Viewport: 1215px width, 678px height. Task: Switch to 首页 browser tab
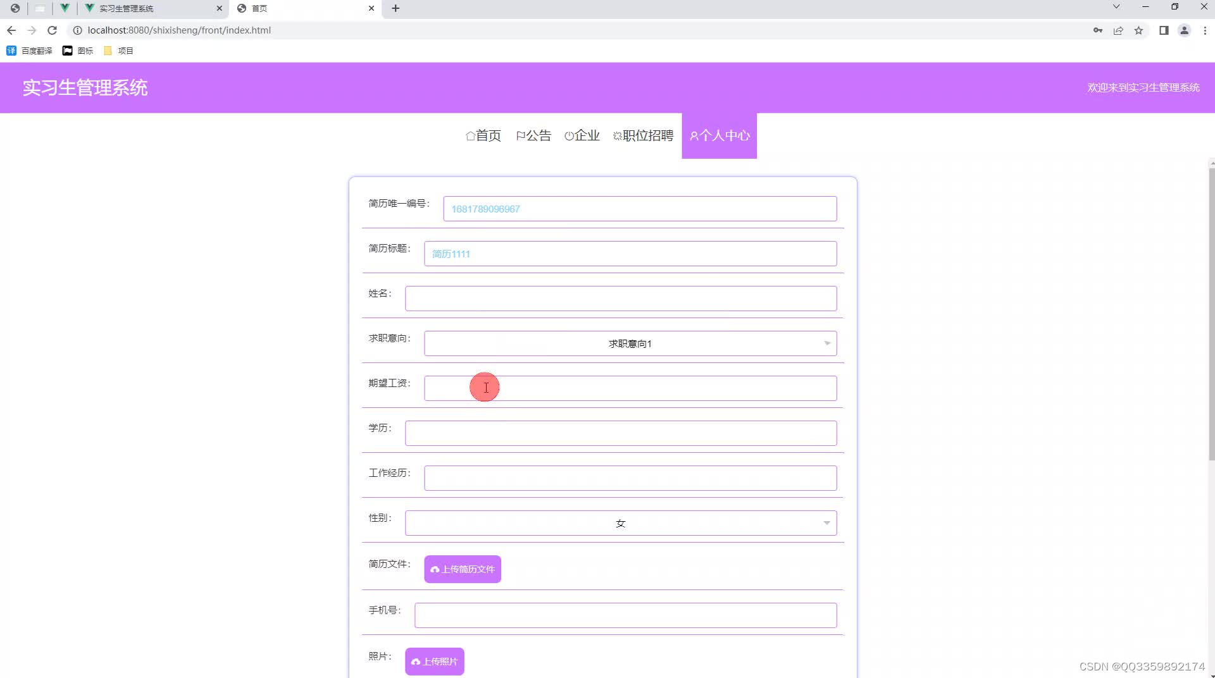pyautogui.click(x=304, y=8)
